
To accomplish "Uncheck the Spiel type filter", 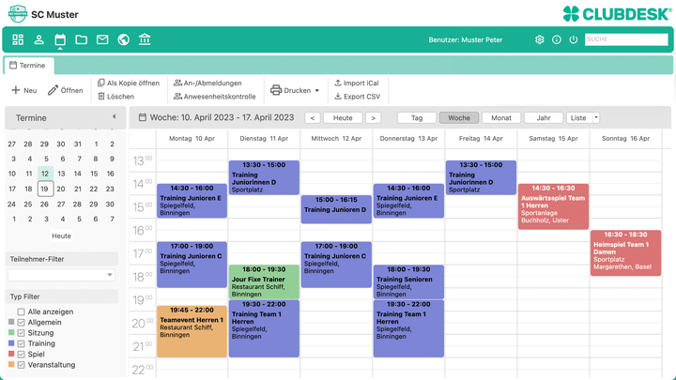I will (22, 355).
